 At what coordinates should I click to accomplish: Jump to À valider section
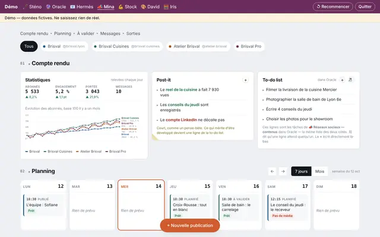(85, 33)
